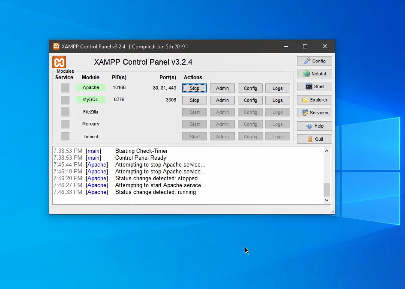Open Services with the services icon
The image size is (405, 289).
click(314, 113)
